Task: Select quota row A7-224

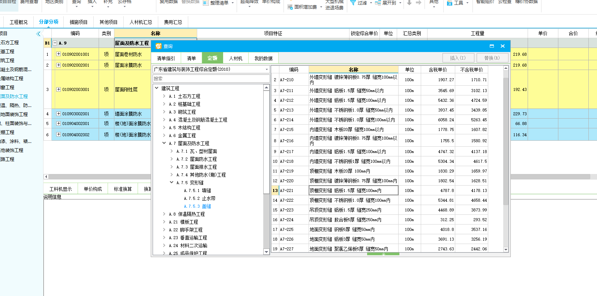Action: click(x=379, y=220)
